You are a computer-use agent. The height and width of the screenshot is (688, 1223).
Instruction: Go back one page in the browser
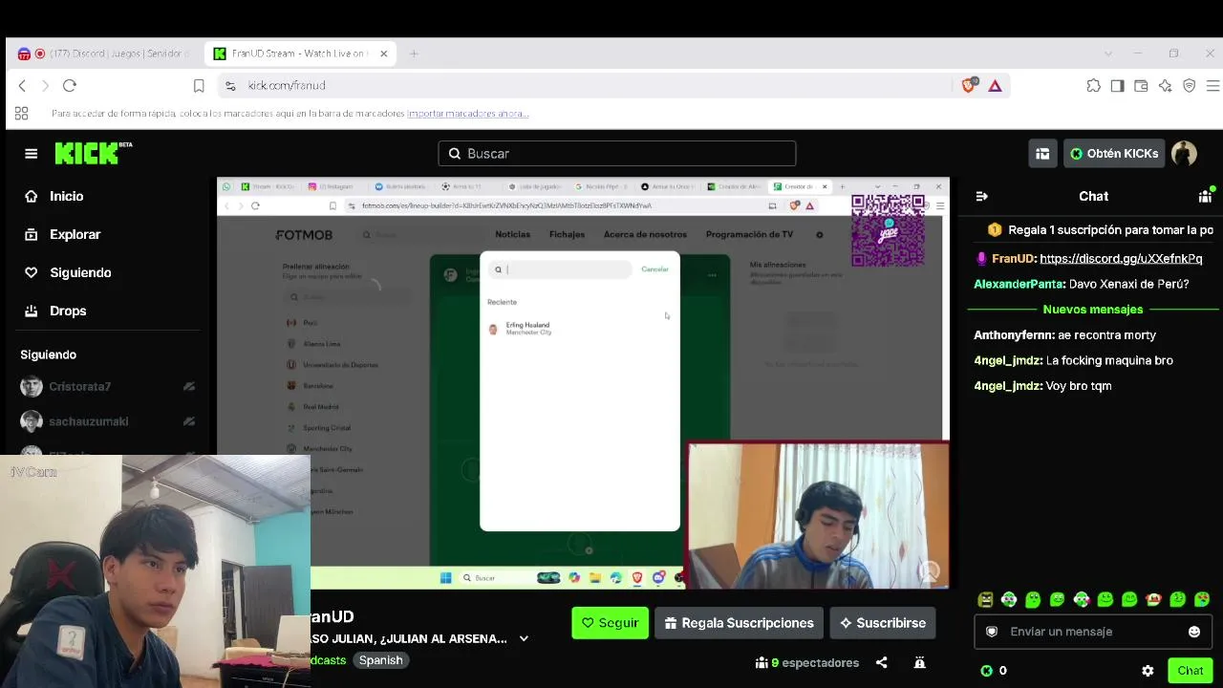click(22, 86)
